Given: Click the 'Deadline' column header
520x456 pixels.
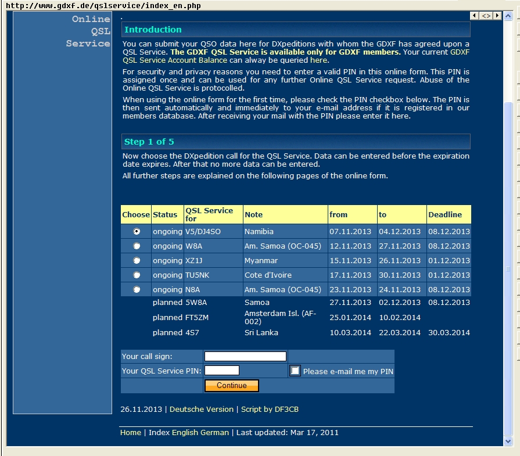Looking at the screenshot, I should pos(449,214).
